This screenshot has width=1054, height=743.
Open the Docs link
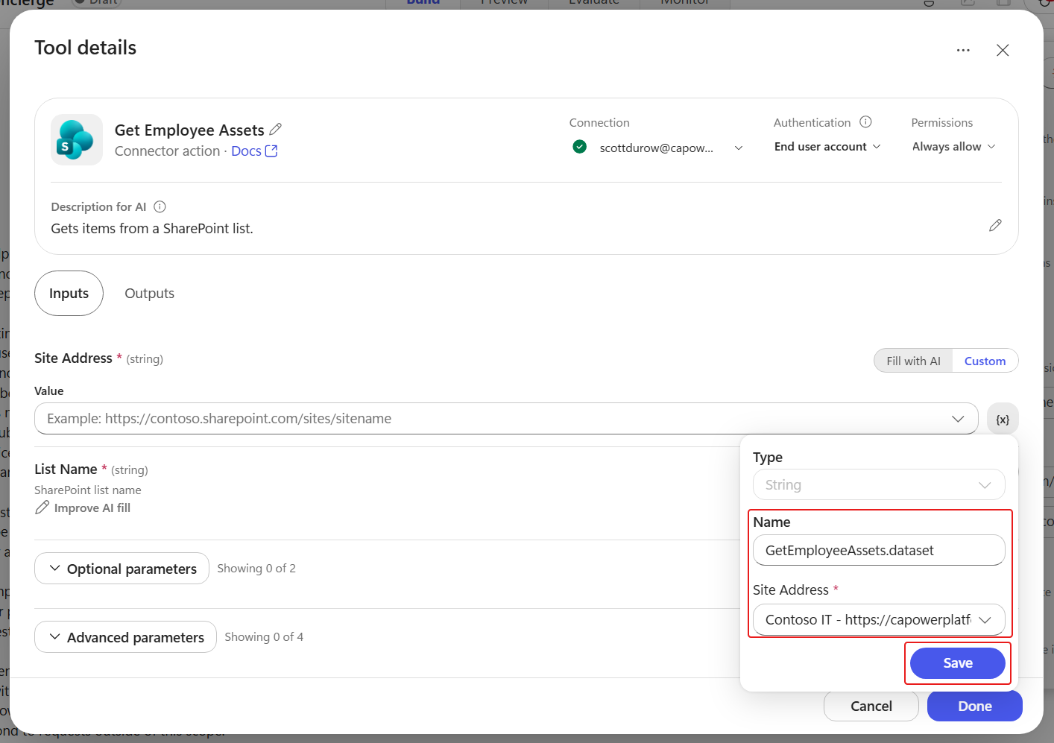254,151
